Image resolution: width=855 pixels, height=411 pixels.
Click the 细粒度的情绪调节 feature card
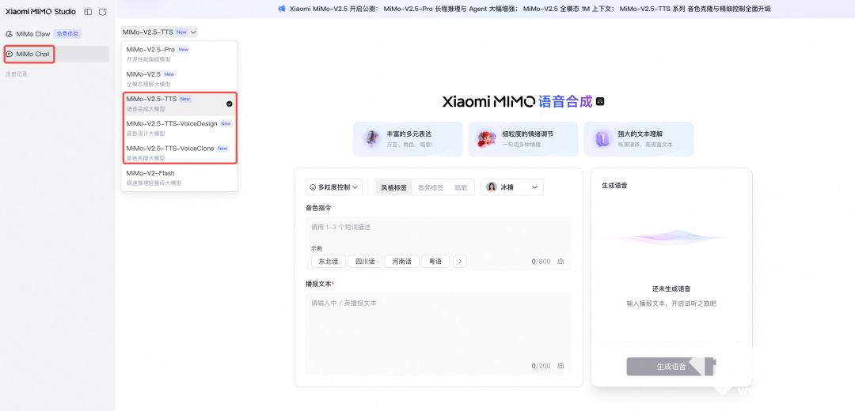coord(522,139)
